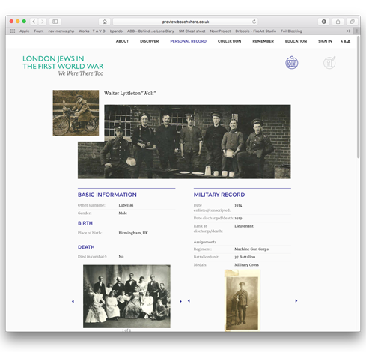Select the medium text size A
Screen dimensions: 366x352
(x=345, y=42)
